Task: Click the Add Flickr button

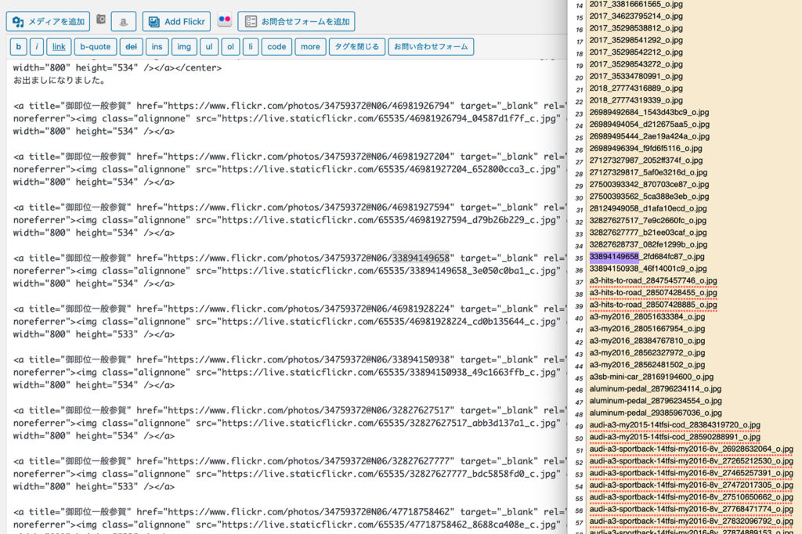Action: click(x=176, y=21)
